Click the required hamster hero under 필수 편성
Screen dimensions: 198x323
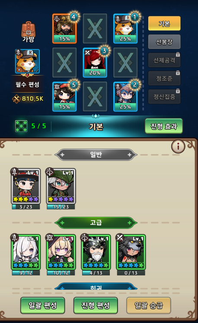click(27, 61)
